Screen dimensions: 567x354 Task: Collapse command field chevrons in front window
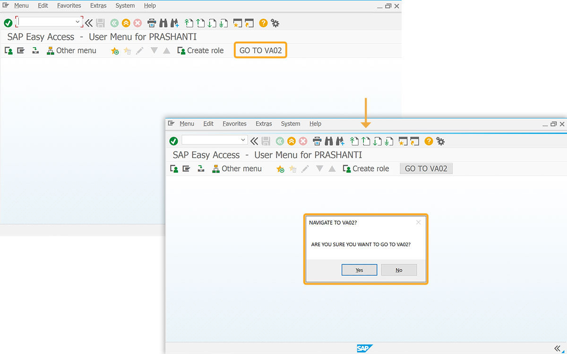tap(254, 141)
